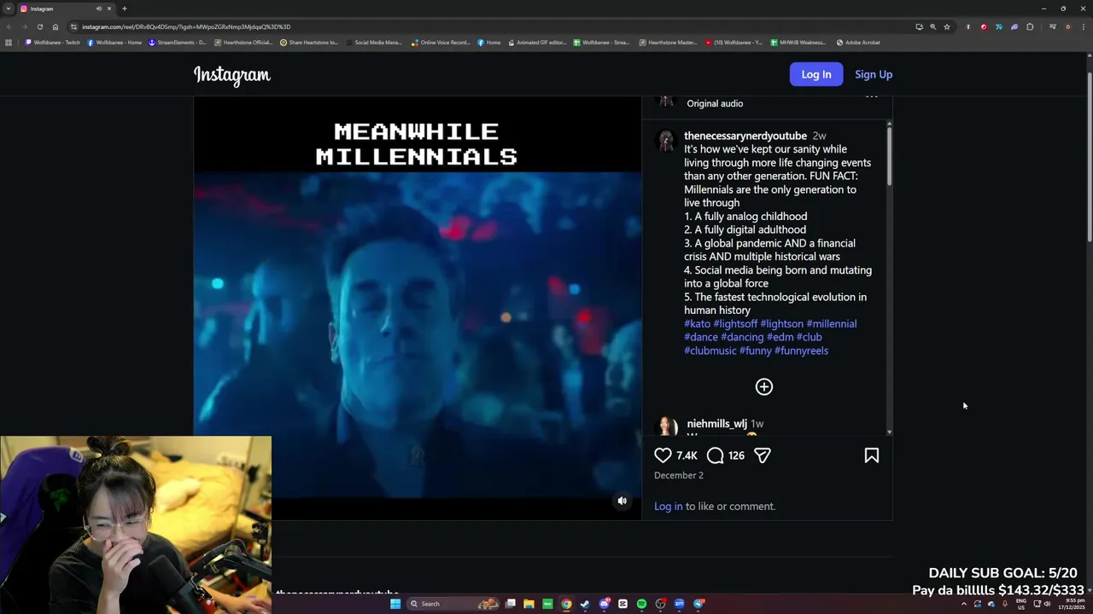Open the #dancing hashtag
The image size is (1093, 614).
click(742, 338)
